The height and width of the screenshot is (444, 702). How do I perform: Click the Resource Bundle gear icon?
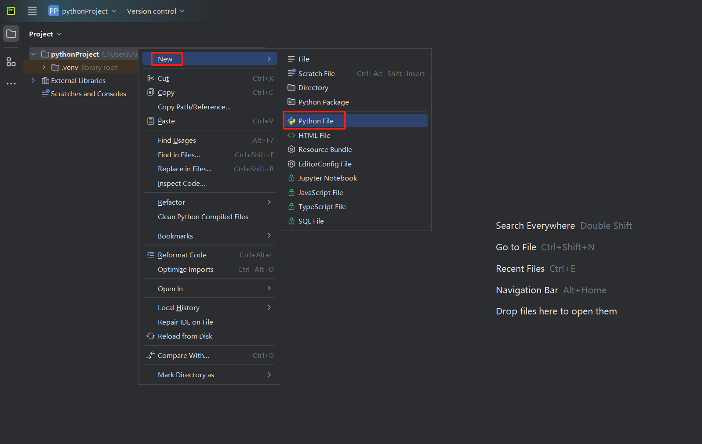[291, 149]
